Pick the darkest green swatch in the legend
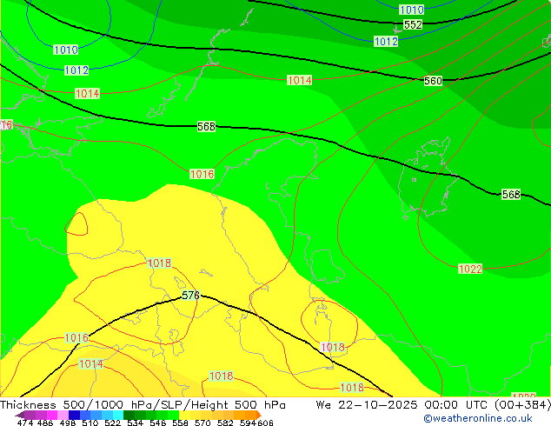Image resolution: width=551 pixels, height=426 pixels. 129,415
